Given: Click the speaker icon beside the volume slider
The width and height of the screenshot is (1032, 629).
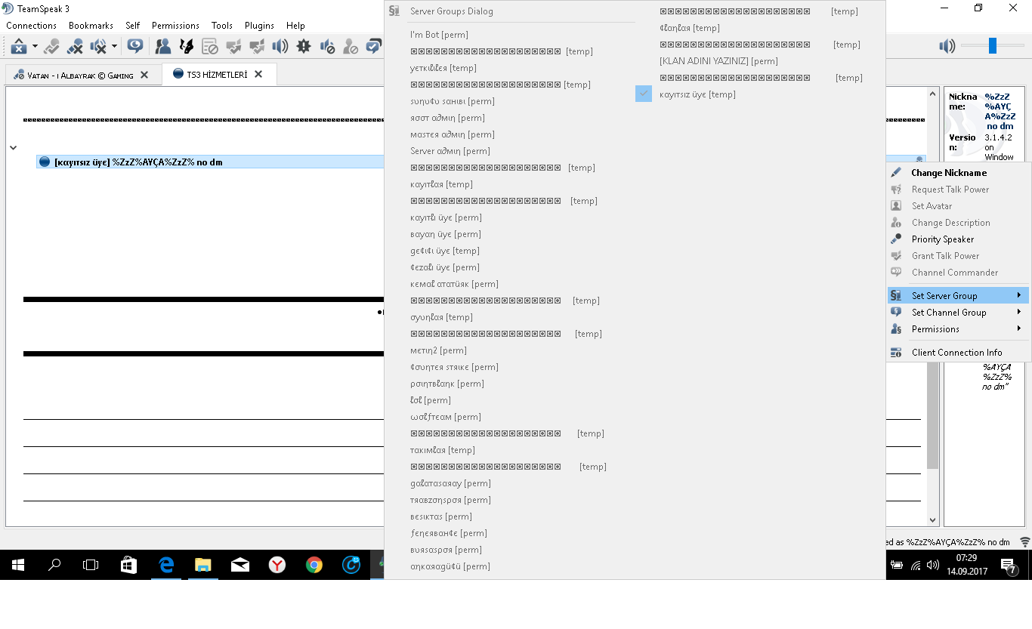Looking at the screenshot, I should coord(947,47).
